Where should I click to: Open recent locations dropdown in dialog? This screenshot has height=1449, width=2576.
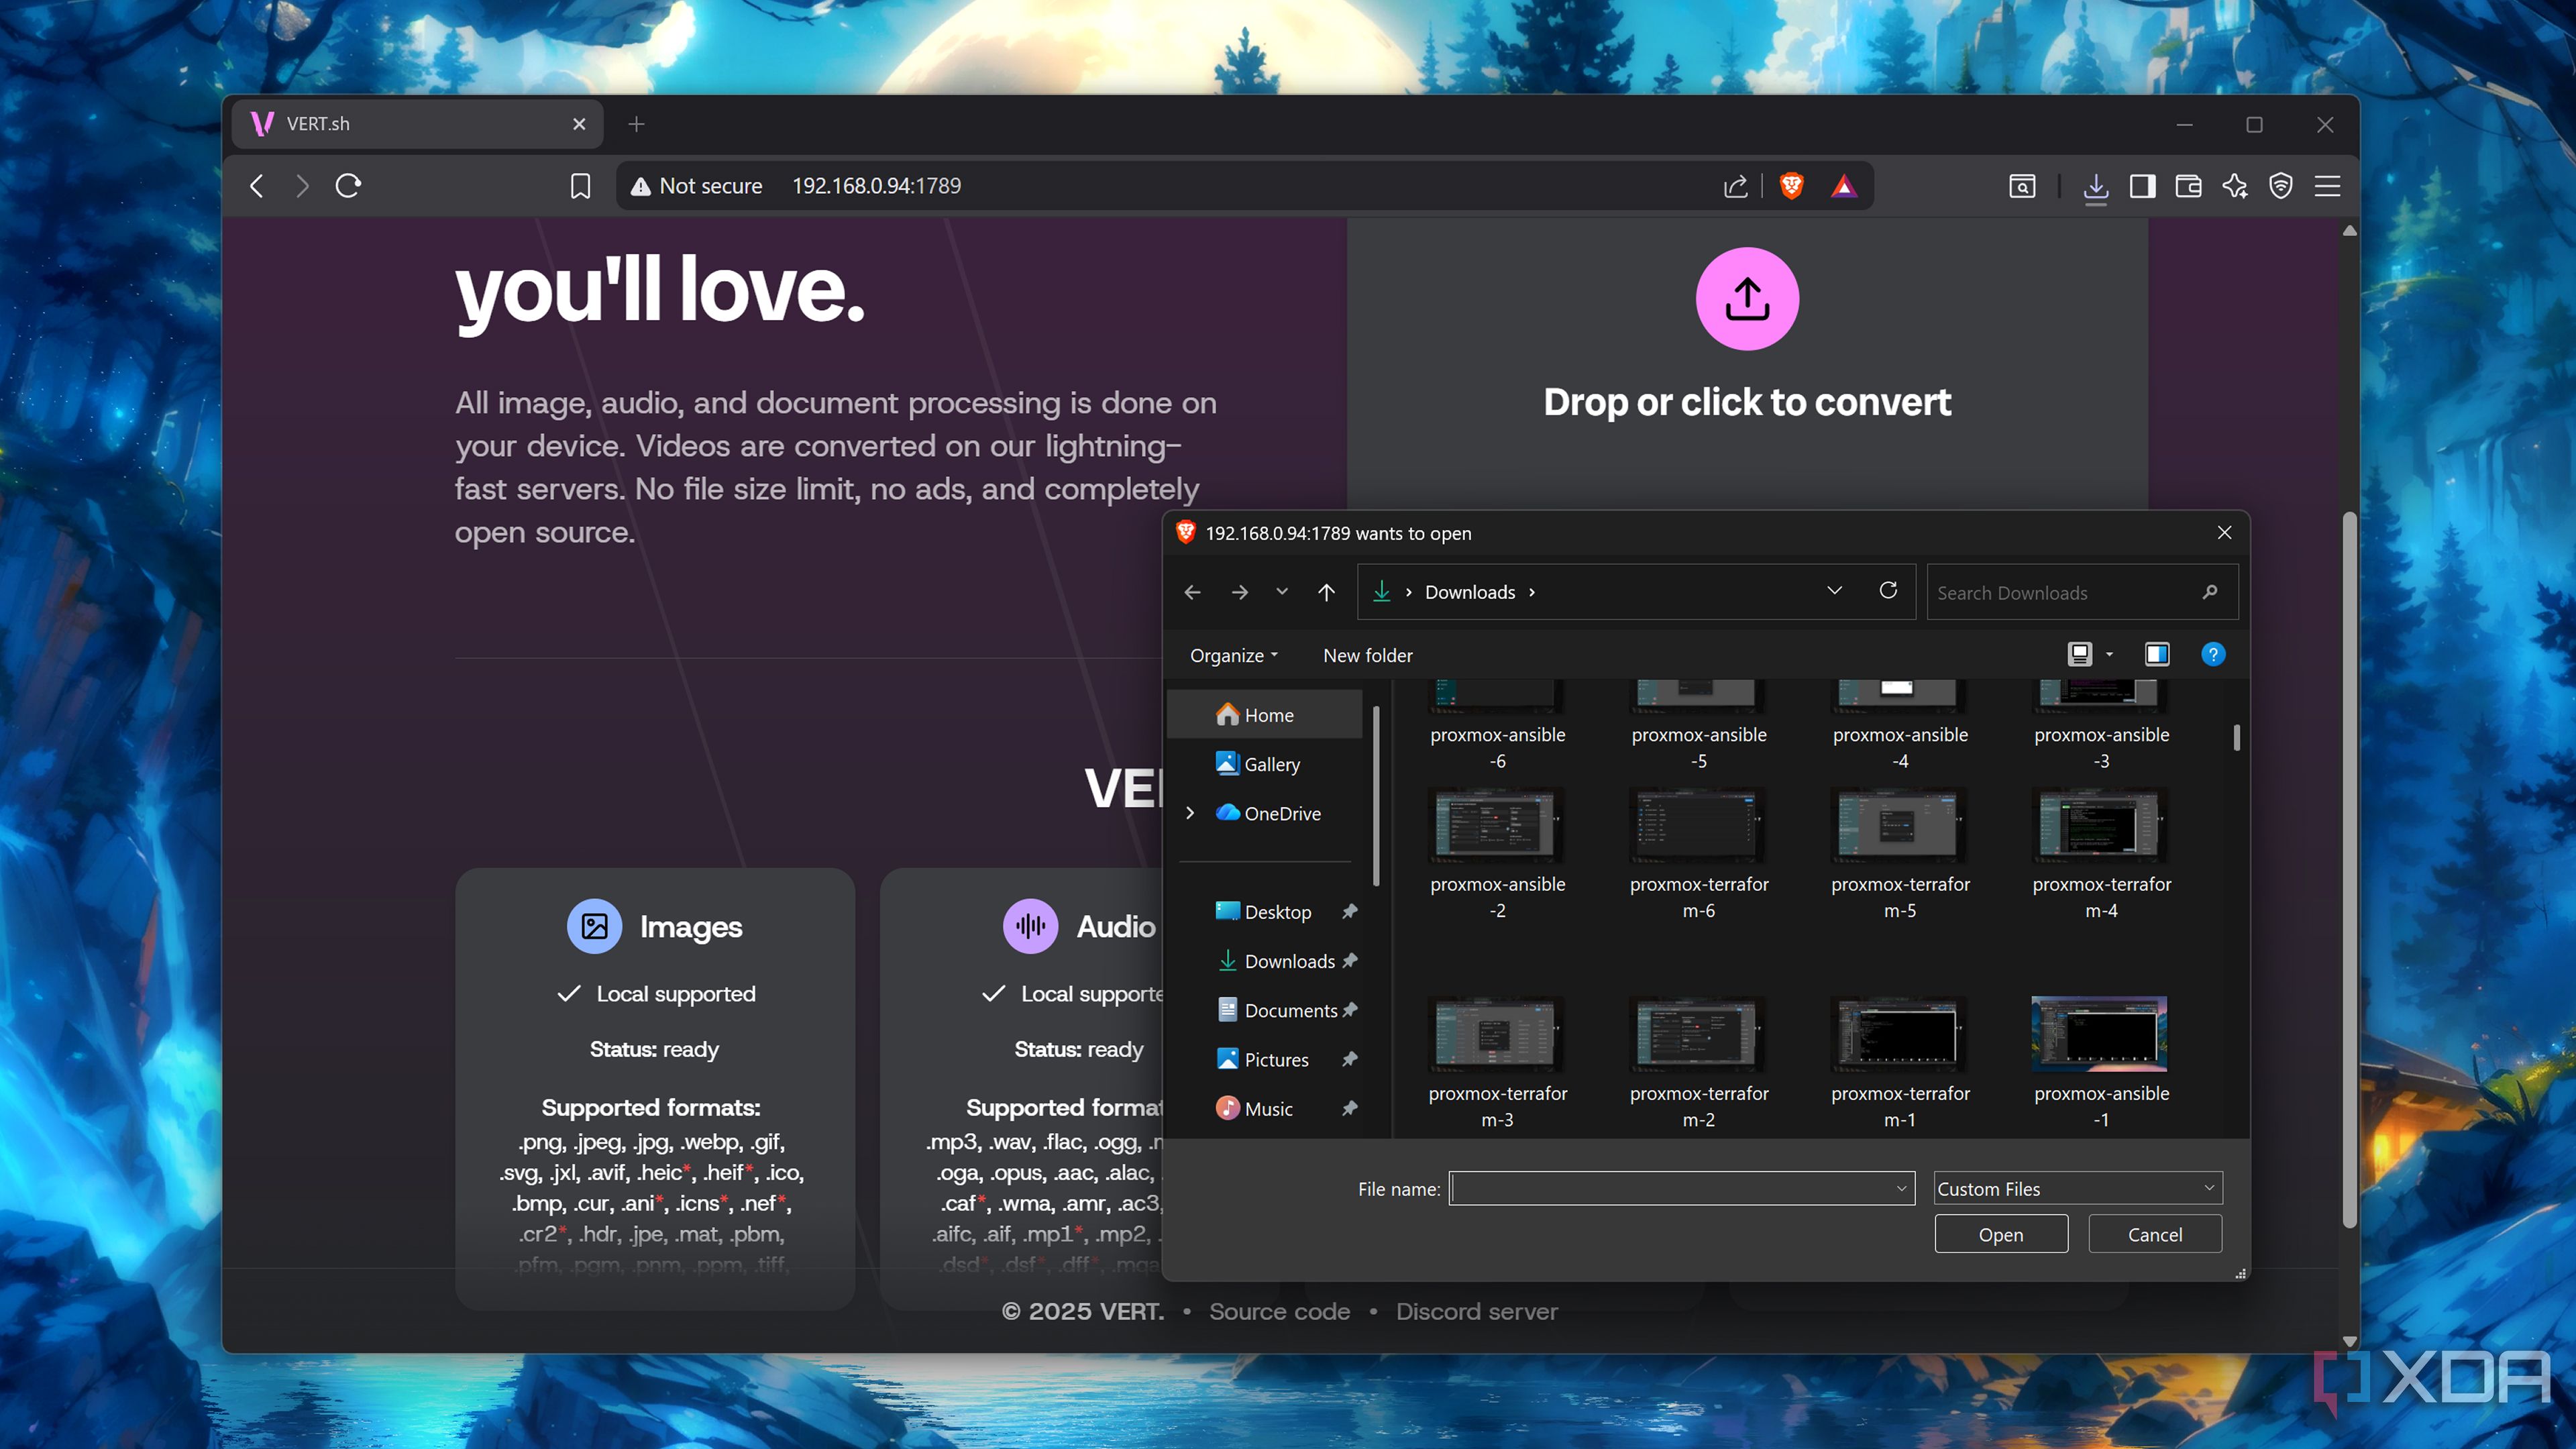pos(1282,592)
